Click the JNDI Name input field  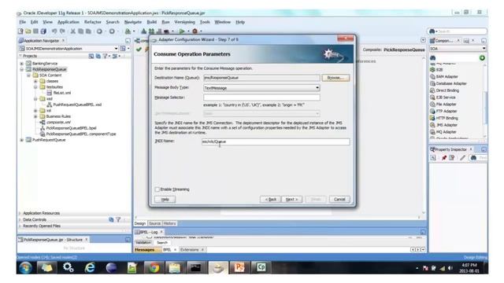[276, 141]
